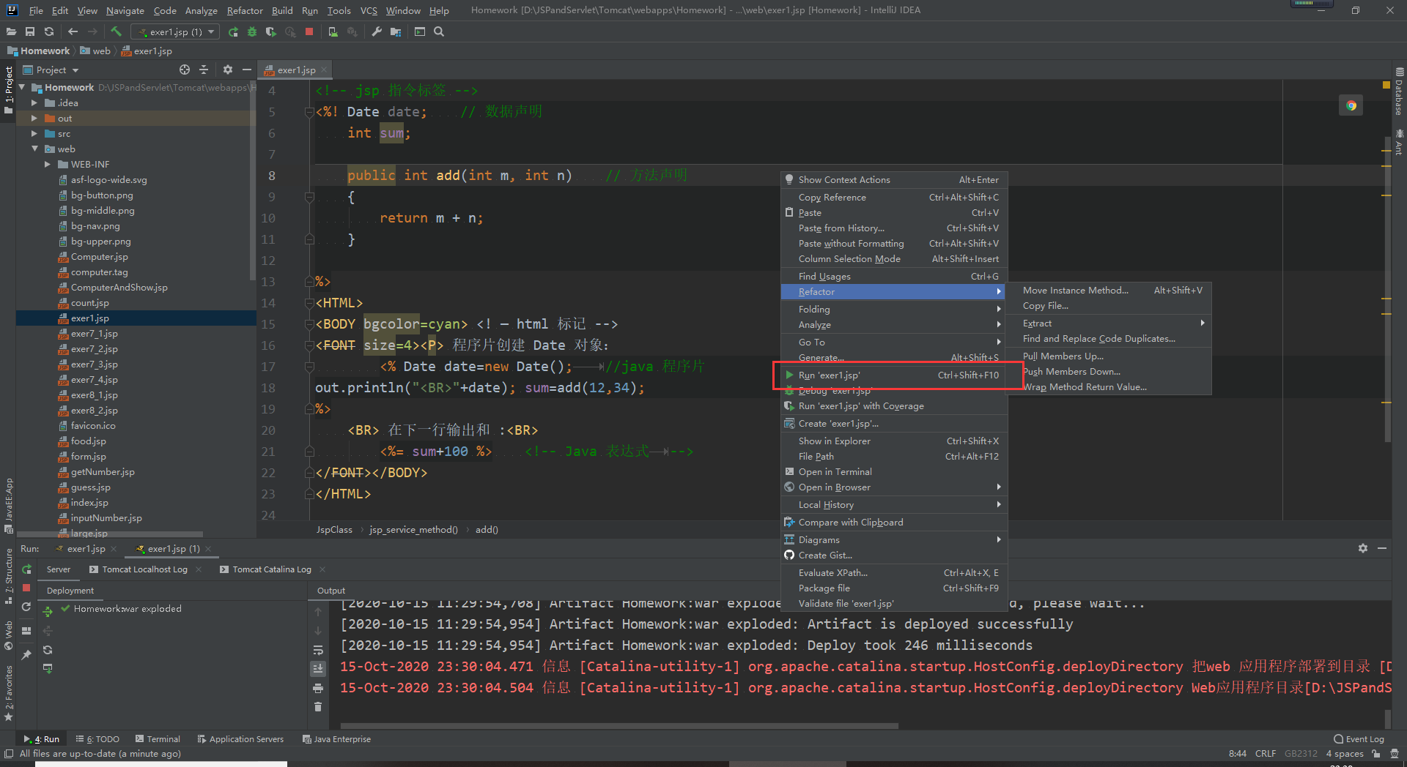This screenshot has height=767, width=1407.
Task: Collapse all in the Project panel
Action: 204,70
